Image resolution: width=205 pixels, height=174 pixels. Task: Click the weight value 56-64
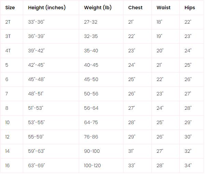point(91,108)
